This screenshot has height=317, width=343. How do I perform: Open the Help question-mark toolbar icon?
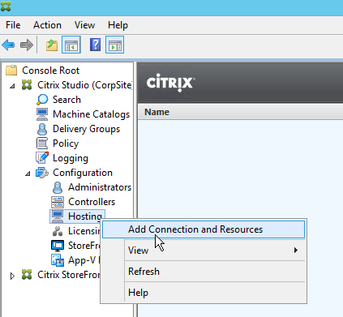(95, 45)
